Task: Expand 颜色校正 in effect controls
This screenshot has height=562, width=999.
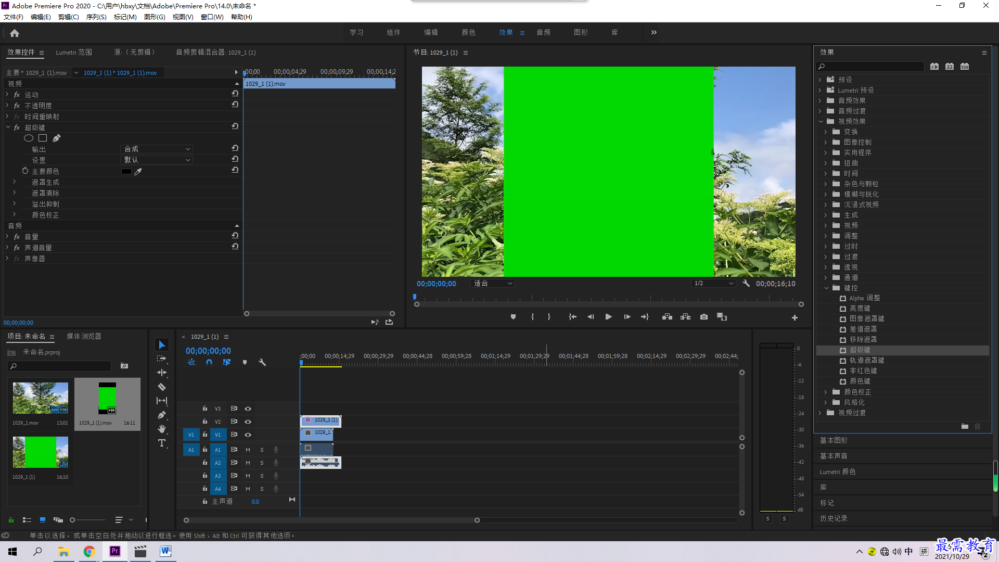Action: [14, 214]
